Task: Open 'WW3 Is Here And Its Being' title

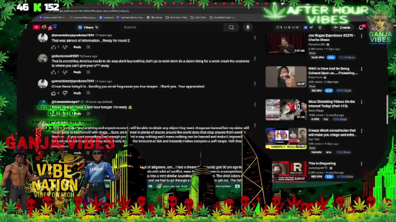Action: [x=333, y=71]
